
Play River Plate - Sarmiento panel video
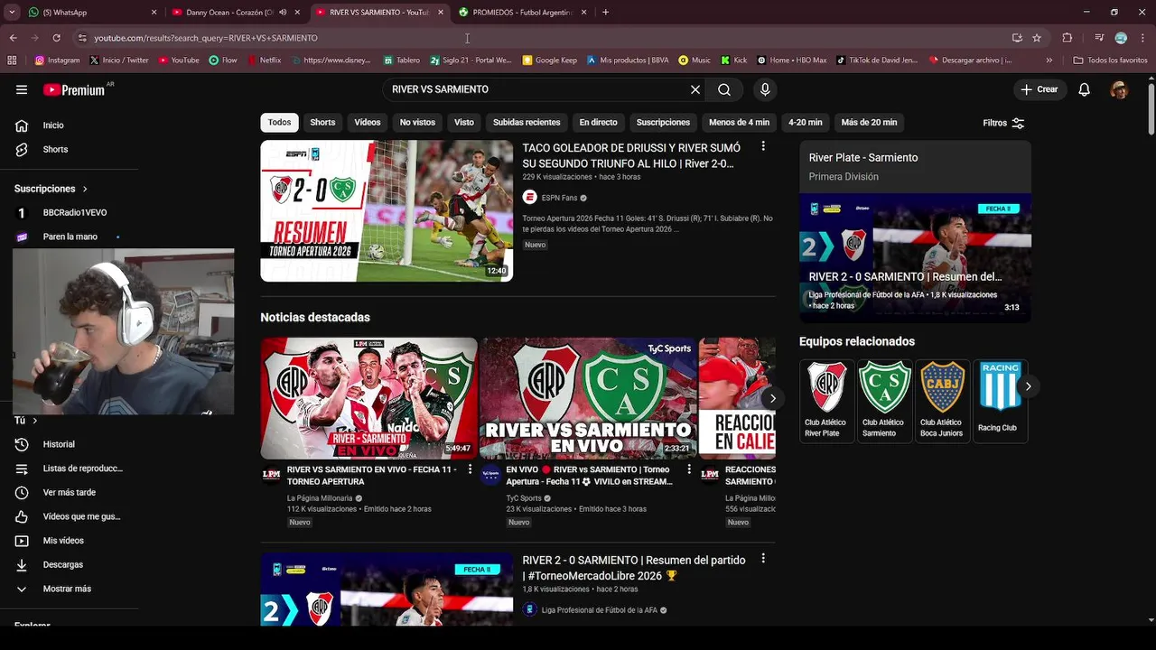pyautogui.click(x=915, y=257)
